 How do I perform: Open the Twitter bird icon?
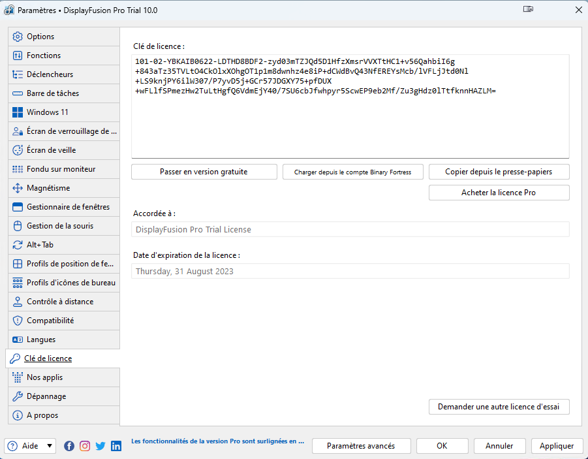101,446
